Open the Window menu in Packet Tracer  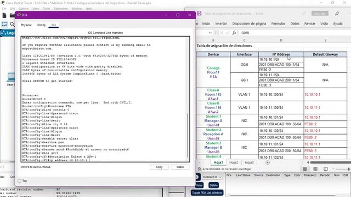coord(77,9)
